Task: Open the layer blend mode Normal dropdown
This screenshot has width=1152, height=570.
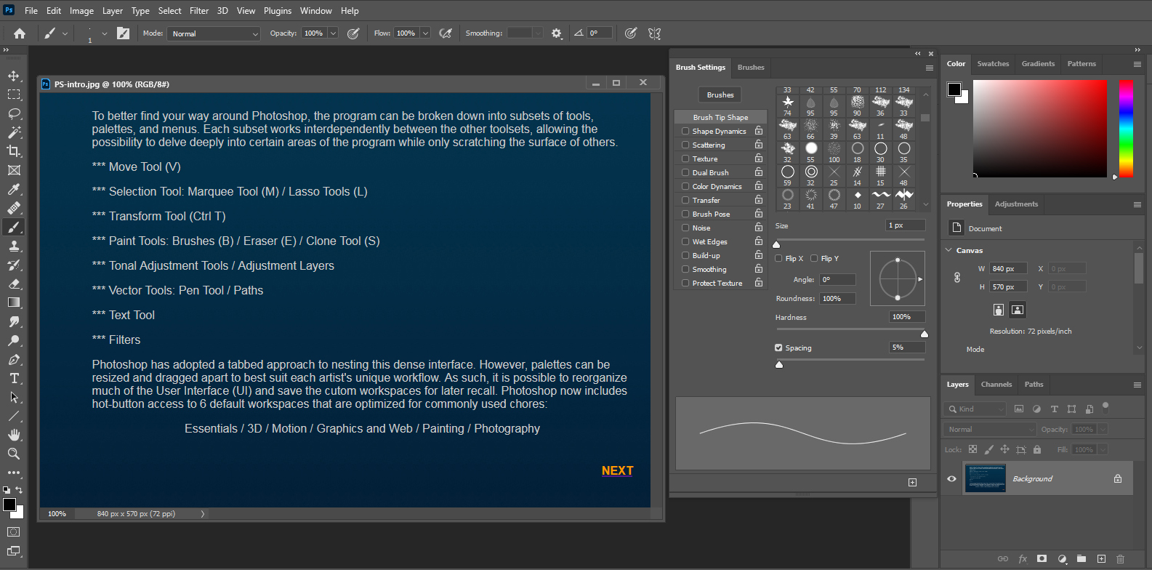Action: [988, 430]
